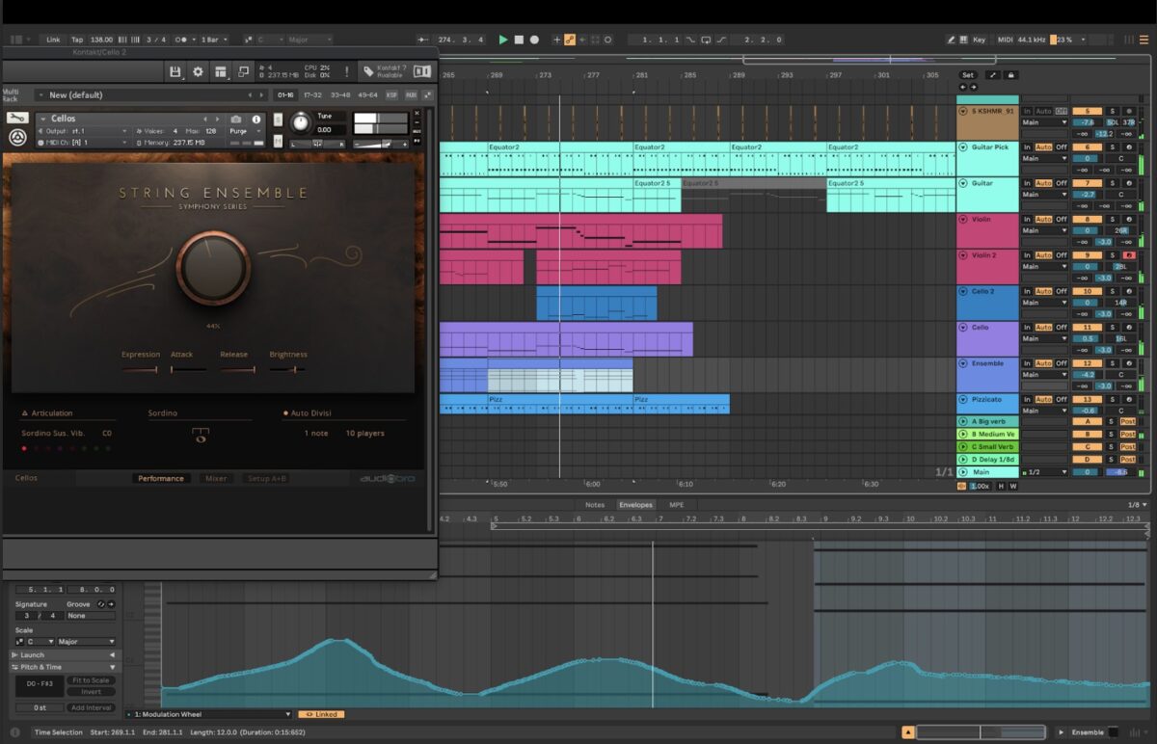Screen dimensions: 1157x744
Task: Open the Output st.1 dropdown
Action: tap(85, 130)
